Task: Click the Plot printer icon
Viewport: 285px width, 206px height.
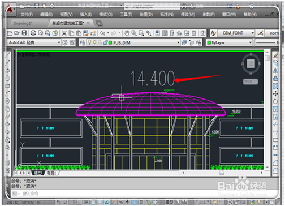Action: click(x=33, y=33)
